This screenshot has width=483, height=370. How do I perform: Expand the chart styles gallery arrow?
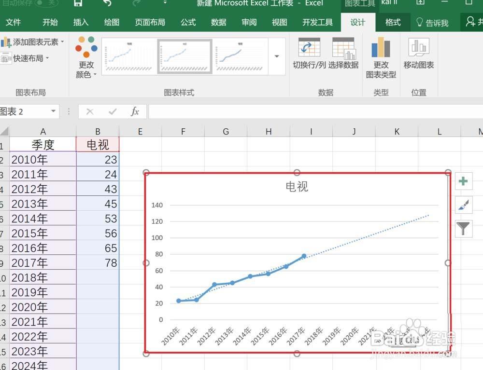(x=277, y=56)
